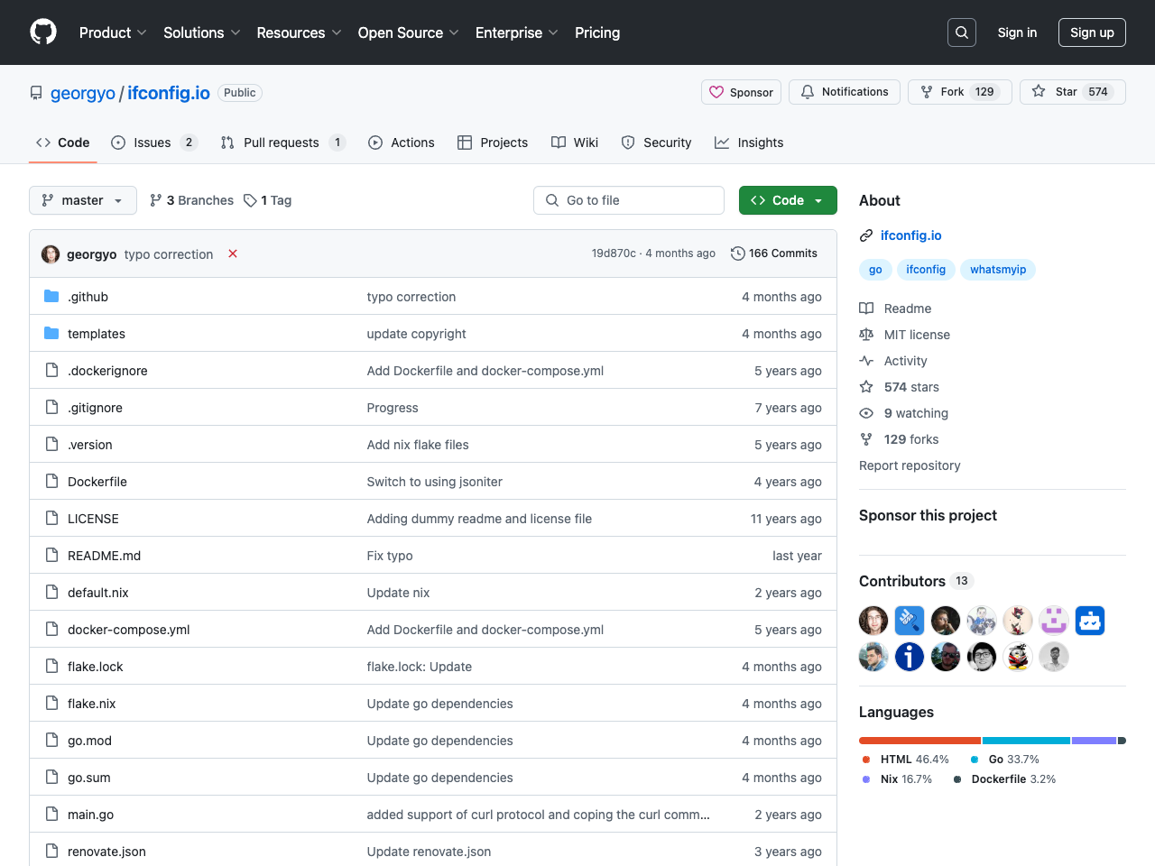Click the 'go' topic tag
Screen dimensions: 1155x866
[x=875, y=270]
